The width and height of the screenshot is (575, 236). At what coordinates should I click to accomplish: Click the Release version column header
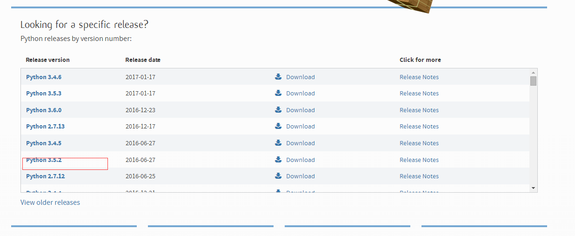tap(47, 60)
